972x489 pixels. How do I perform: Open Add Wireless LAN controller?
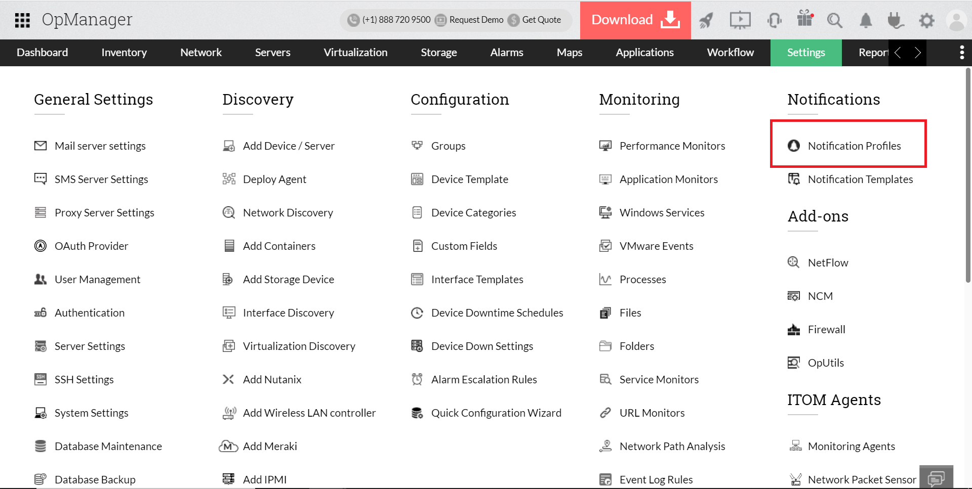point(309,413)
